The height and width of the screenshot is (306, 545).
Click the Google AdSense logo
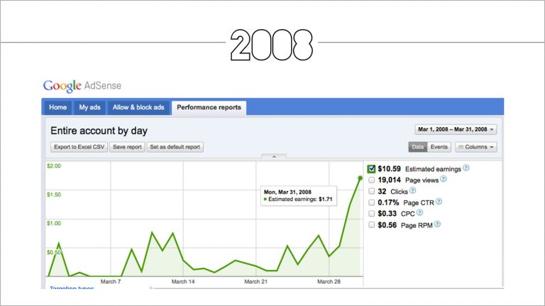pos(82,86)
